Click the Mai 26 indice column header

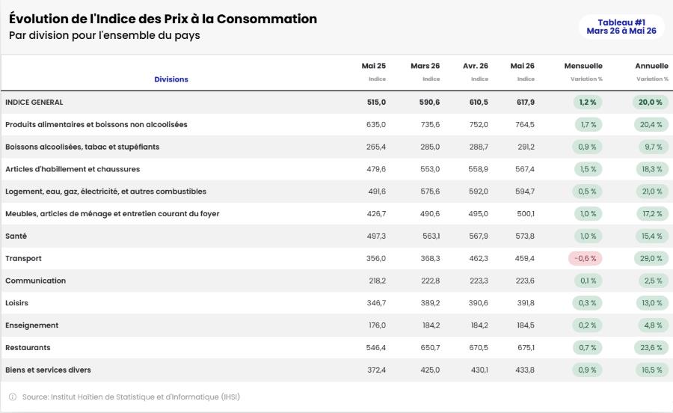(x=523, y=72)
